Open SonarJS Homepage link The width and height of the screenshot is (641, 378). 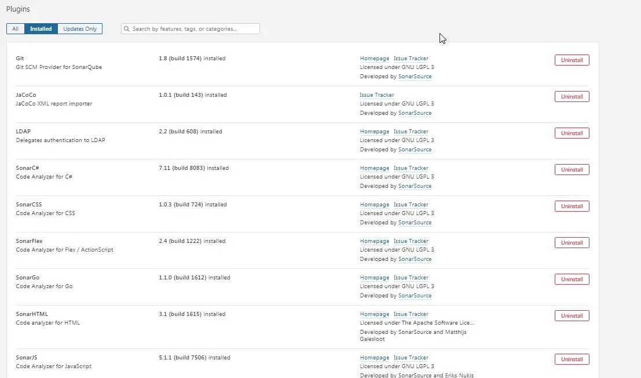pyautogui.click(x=375, y=358)
